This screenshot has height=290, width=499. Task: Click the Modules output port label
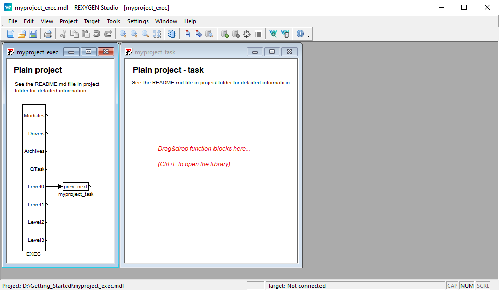34,116
